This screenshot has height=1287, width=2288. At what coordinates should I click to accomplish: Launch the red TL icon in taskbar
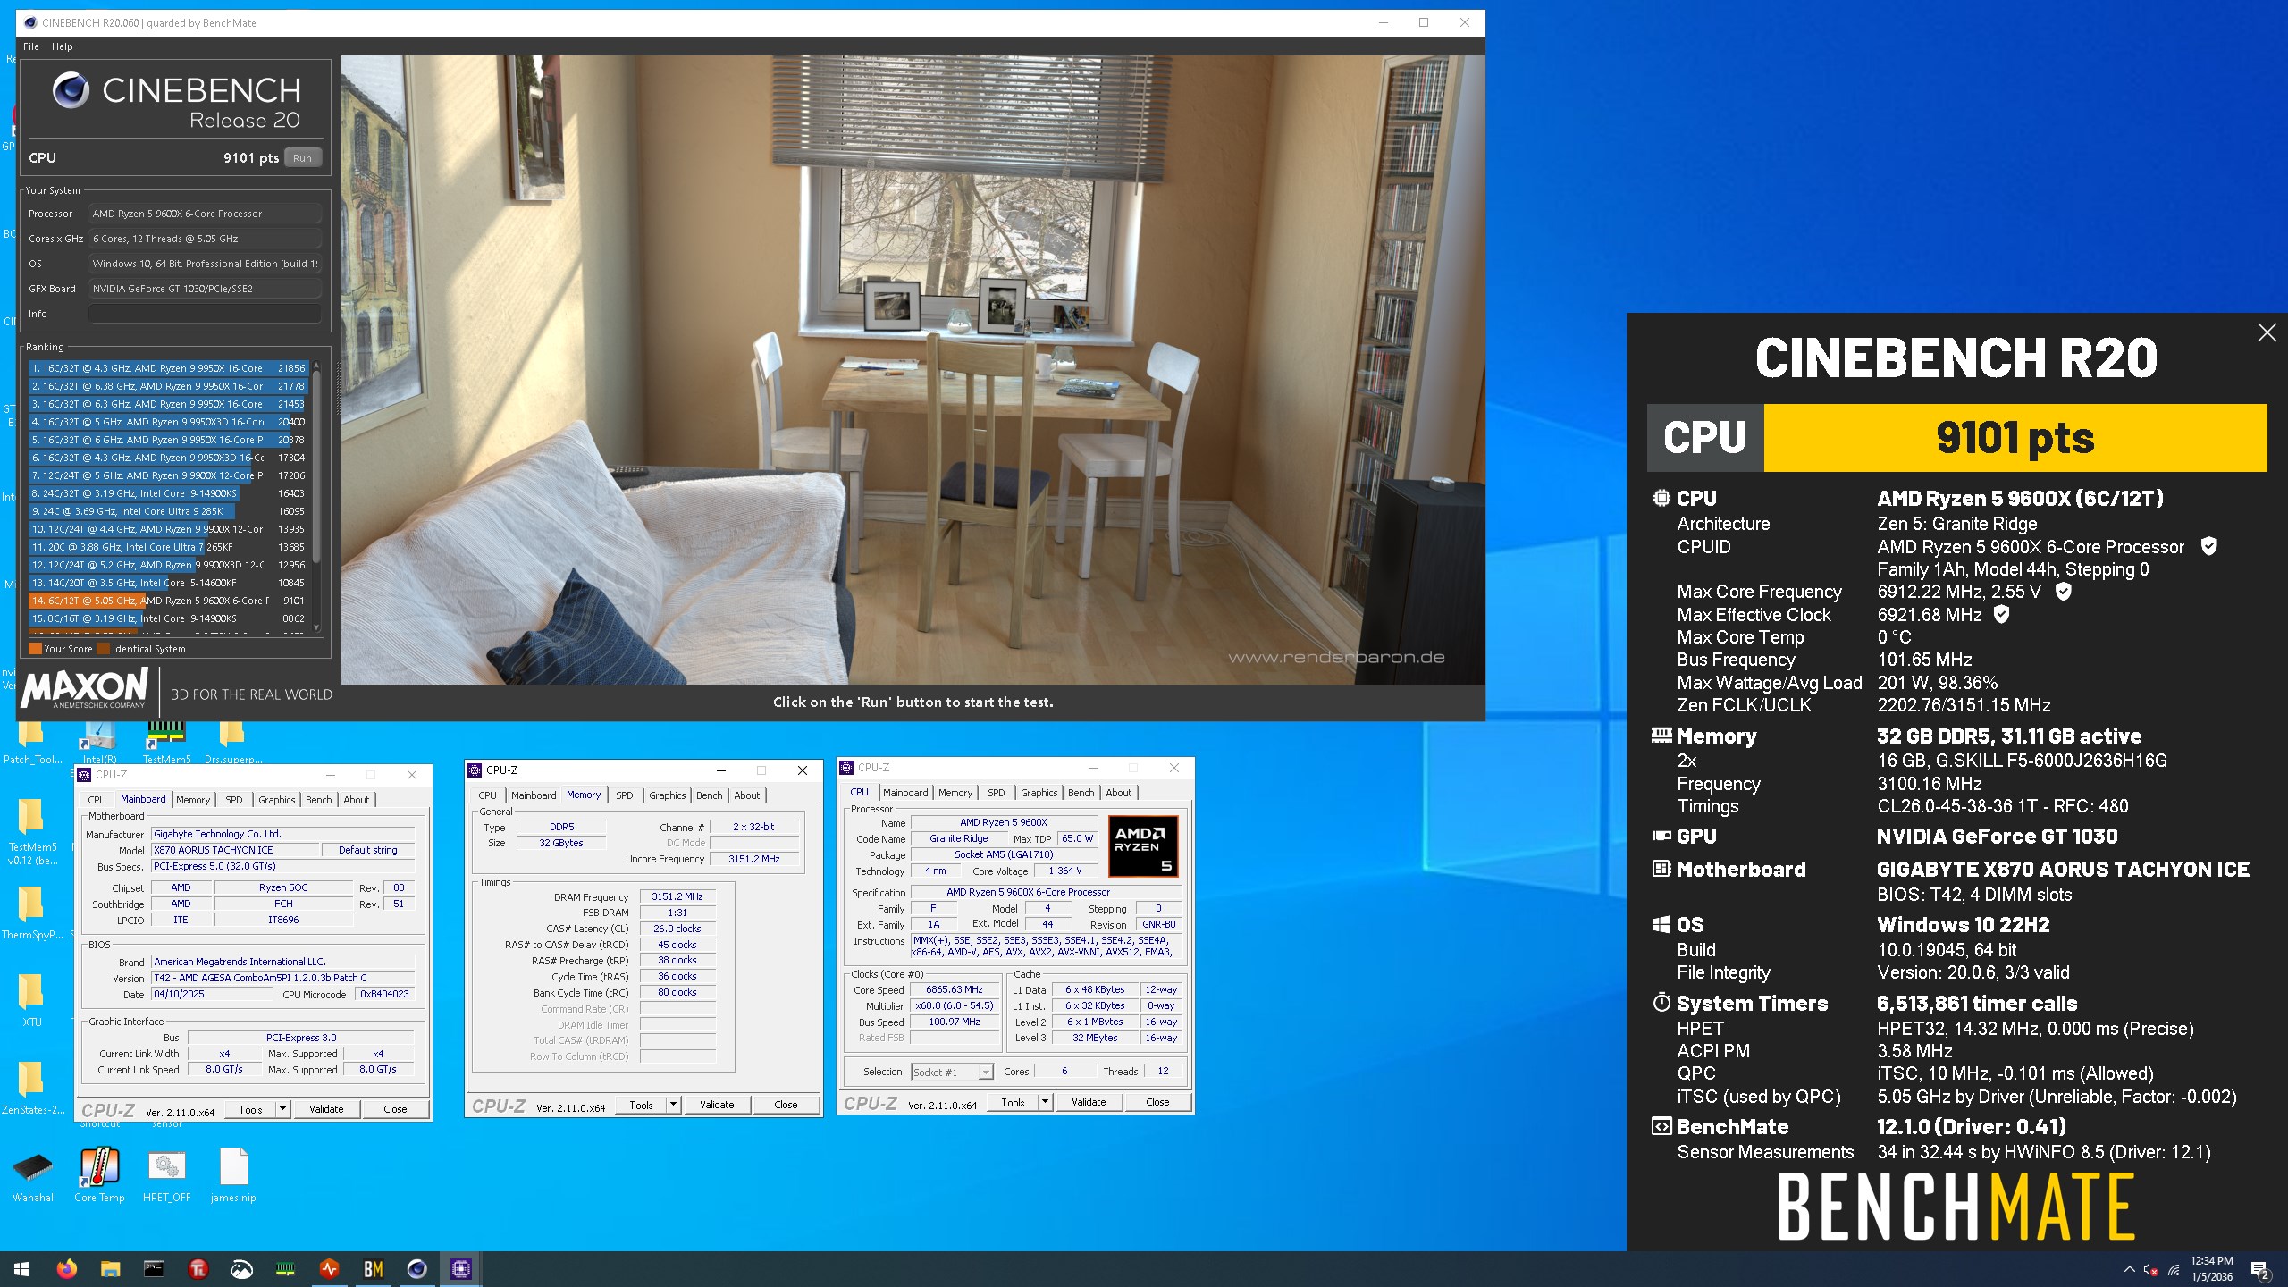pyautogui.click(x=198, y=1268)
